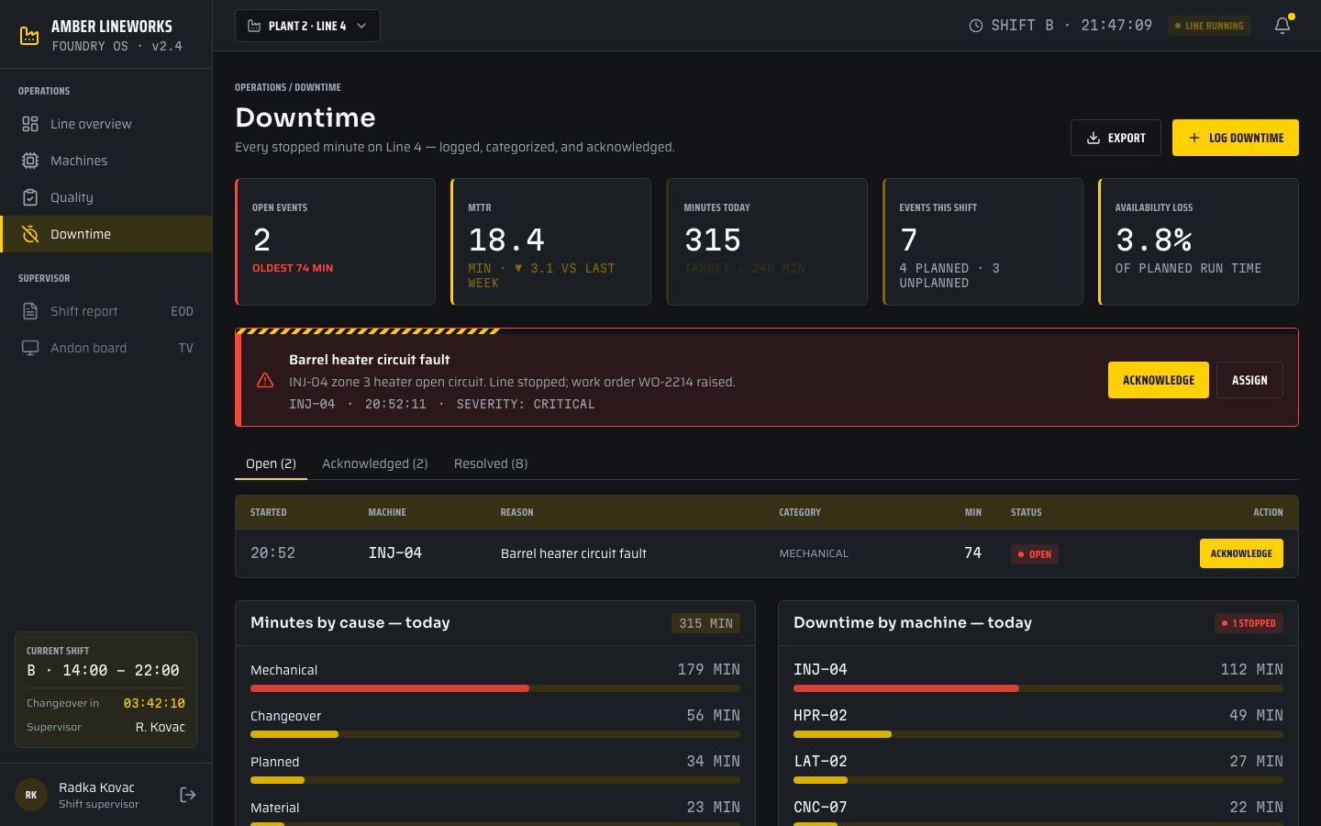Viewport: 1321px width, 826px height.
Task: Click the Shift report document icon
Action: pos(30,311)
